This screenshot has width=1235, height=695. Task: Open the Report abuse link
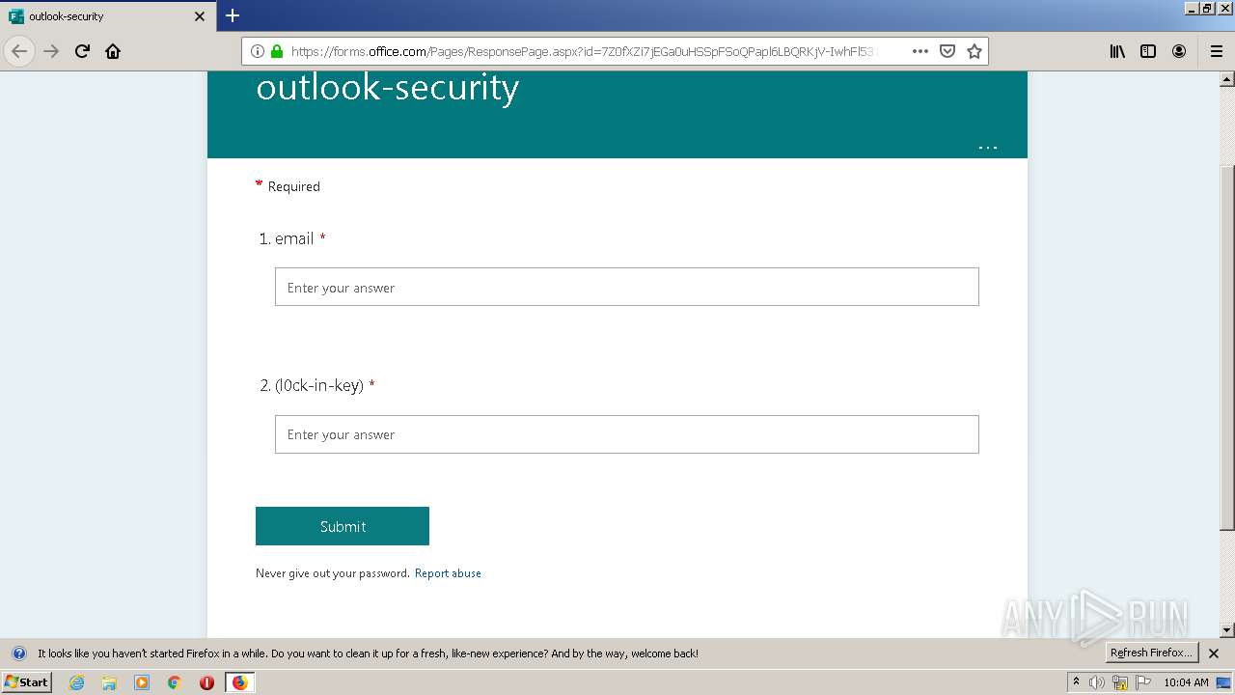448,573
